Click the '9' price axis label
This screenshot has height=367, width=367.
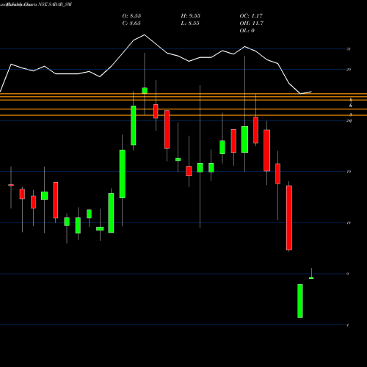tap(348, 274)
